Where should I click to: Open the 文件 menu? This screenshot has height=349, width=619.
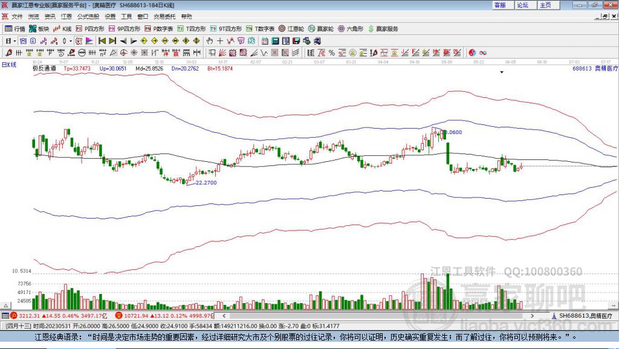click(x=17, y=16)
